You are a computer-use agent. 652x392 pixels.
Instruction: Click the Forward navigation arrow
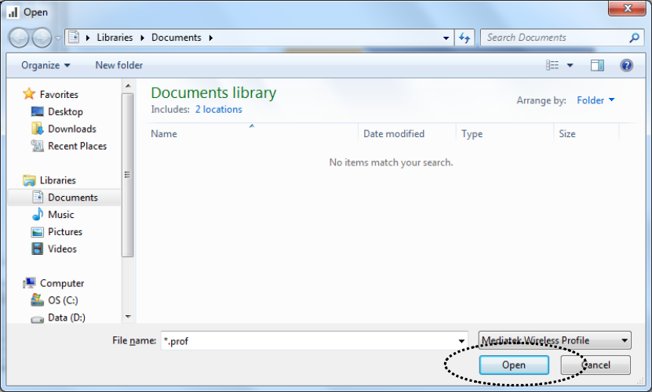coord(42,38)
